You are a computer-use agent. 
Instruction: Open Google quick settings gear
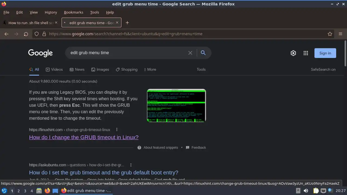coord(293,53)
